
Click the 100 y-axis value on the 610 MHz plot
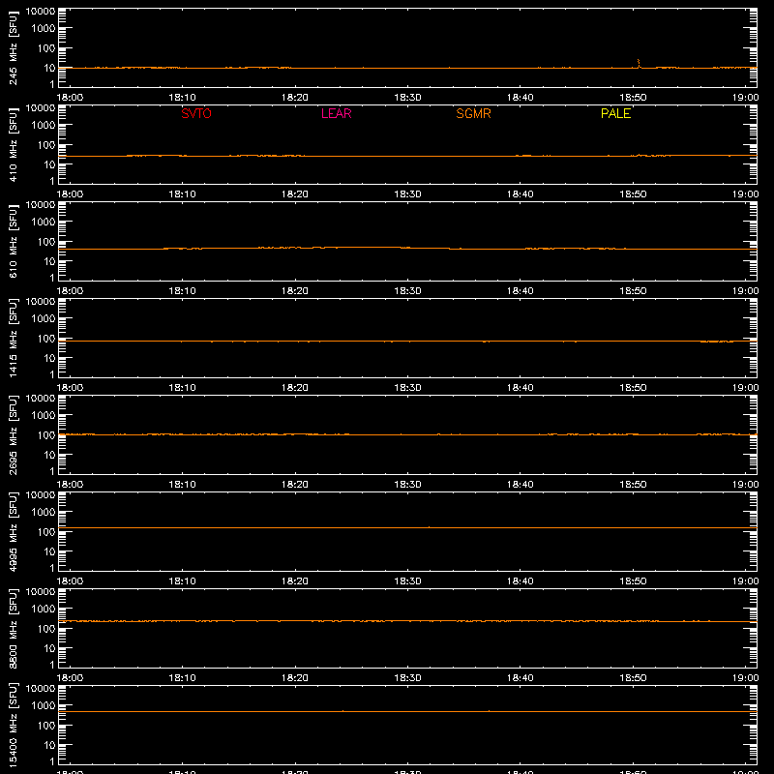pyautogui.click(x=46, y=242)
